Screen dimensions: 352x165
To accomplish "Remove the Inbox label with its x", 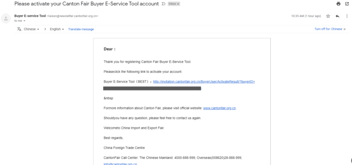I will [178, 4].
